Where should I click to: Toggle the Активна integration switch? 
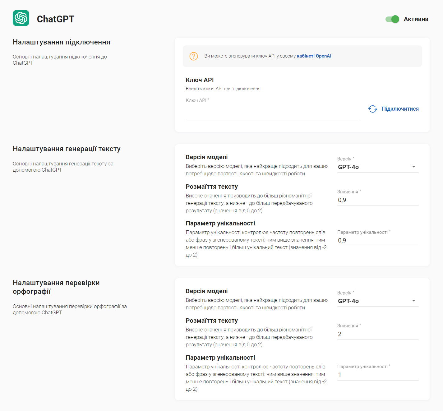(392, 19)
